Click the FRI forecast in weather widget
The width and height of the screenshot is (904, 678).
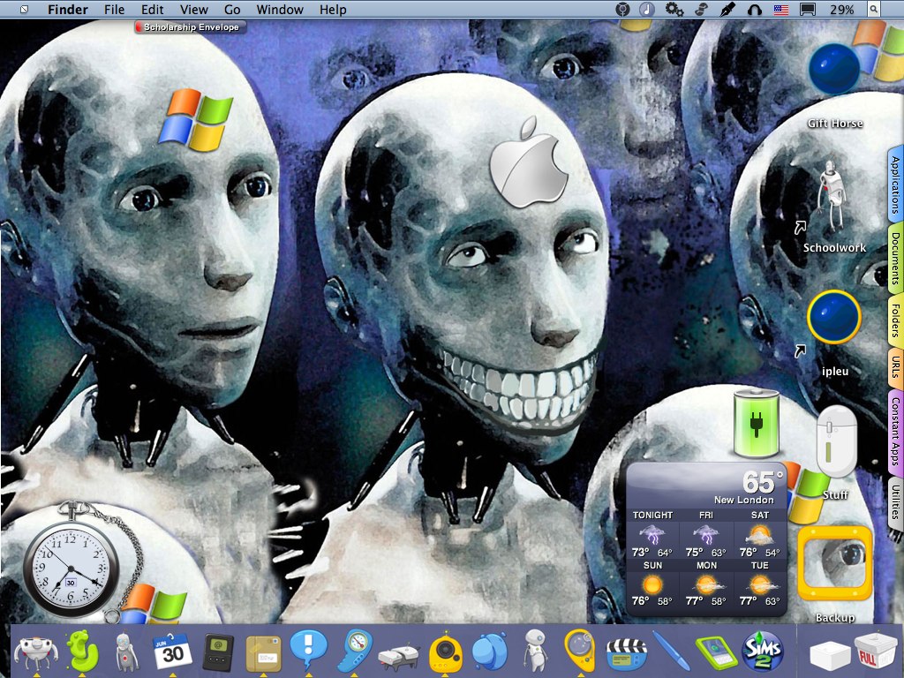pyautogui.click(x=705, y=536)
